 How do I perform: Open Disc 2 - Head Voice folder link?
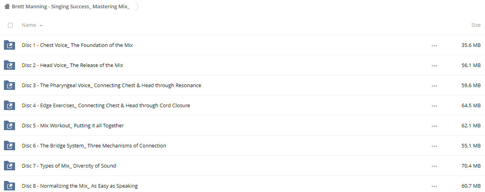tap(72, 65)
